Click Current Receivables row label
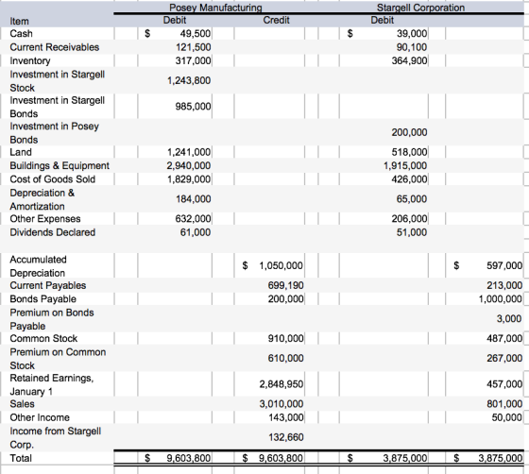The width and height of the screenshot is (529, 474). pos(55,47)
